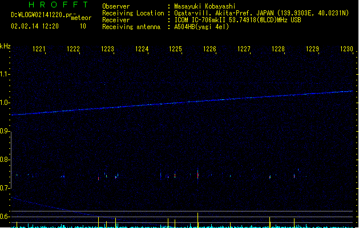The width and height of the screenshot is (359, 228).
Task: Click the gray frequency range bracket on the left axis
Action: point(11,160)
